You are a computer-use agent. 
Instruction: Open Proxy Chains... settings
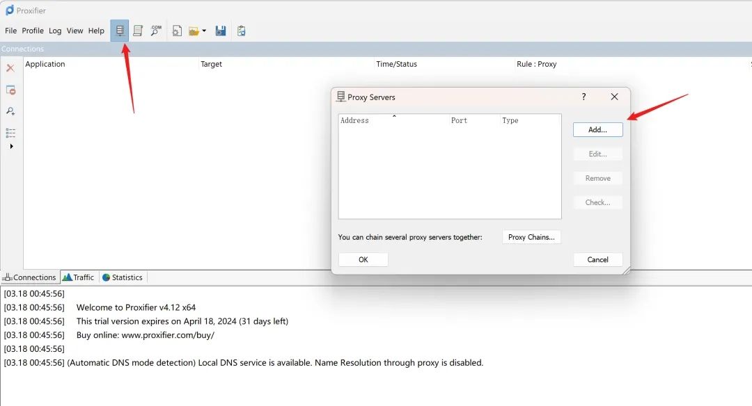pos(531,237)
